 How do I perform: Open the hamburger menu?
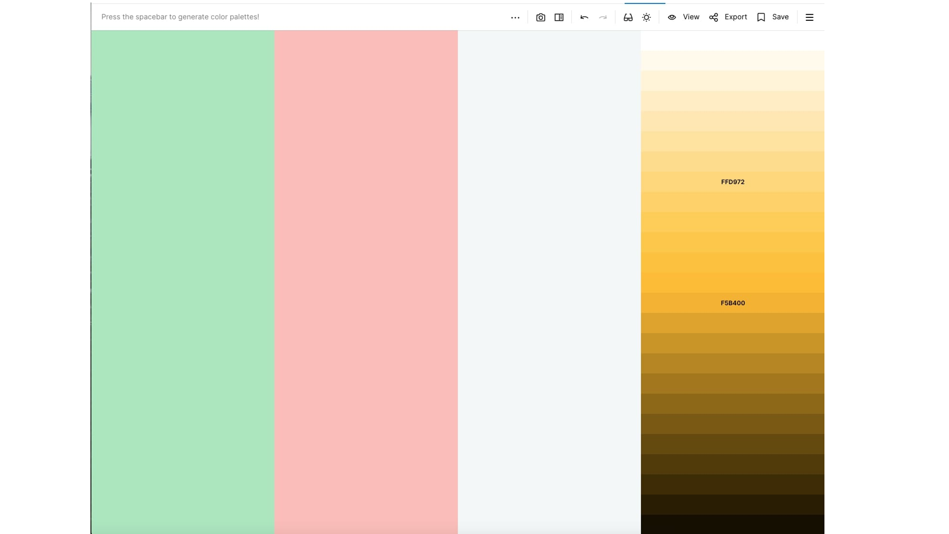pyautogui.click(x=809, y=17)
